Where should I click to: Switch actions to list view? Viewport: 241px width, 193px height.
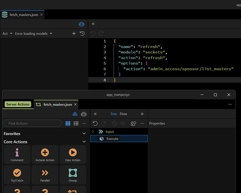(76, 123)
